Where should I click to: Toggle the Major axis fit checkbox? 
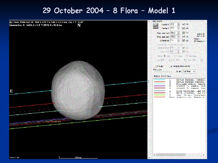click(x=183, y=33)
